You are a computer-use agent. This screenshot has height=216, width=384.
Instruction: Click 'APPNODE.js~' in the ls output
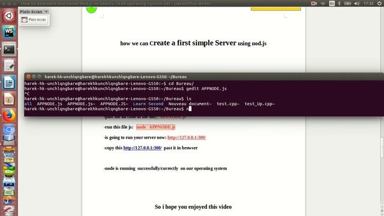tap(81, 104)
